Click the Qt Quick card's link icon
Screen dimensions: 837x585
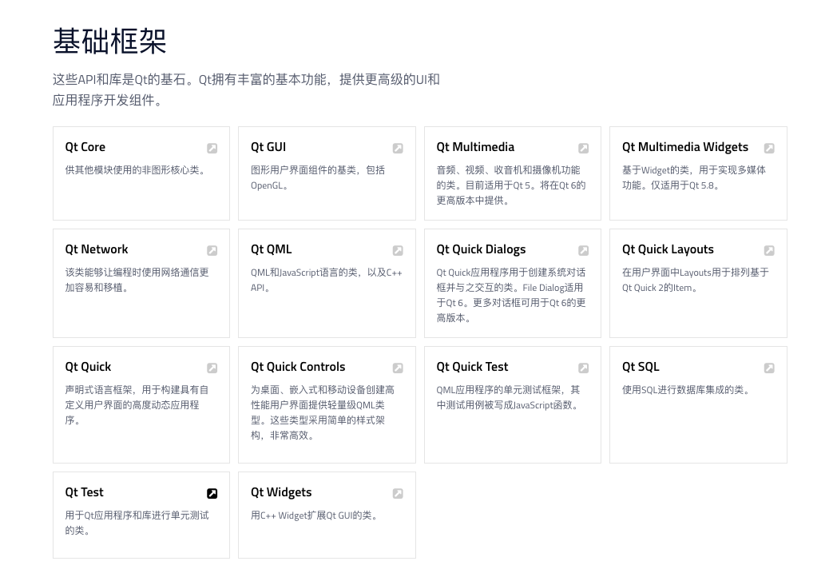212,368
